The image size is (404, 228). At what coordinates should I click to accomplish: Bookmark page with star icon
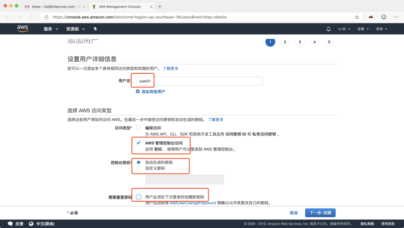click(357, 17)
